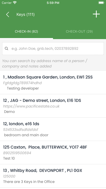Tap the 5:59 PM status bar clock
106x189 pixels.
coord(53,3)
